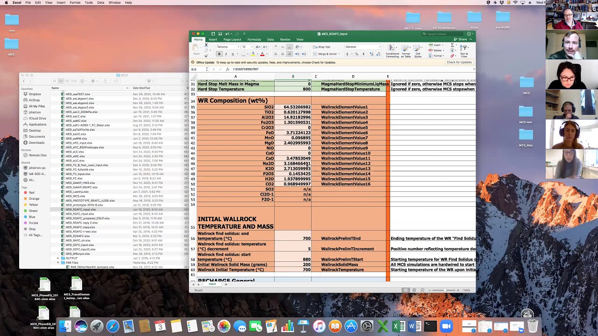This screenshot has height=336, width=598.
Task: Open the fill color swatch in ribbon
Action: click(253, 54)
